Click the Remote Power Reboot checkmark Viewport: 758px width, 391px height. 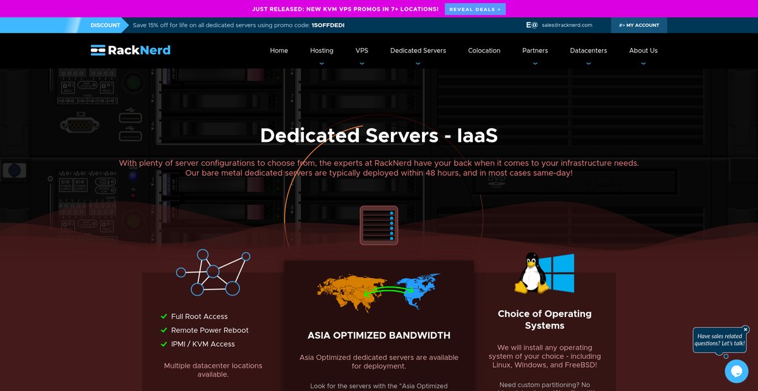click(x=164, y=330)
